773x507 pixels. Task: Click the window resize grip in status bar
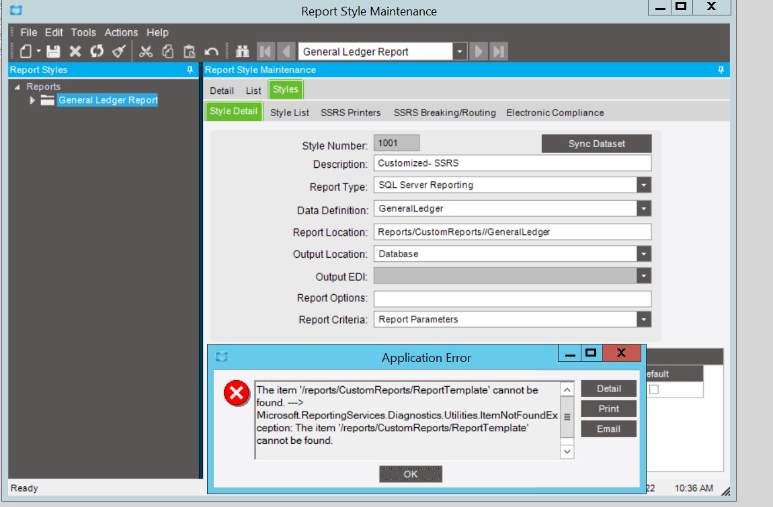point(726,491)
